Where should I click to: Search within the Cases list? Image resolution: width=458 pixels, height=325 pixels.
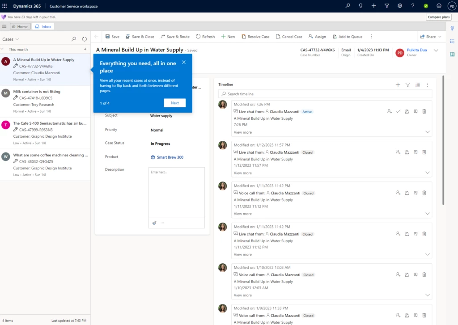pyautogui.click(x=73, y=38)
